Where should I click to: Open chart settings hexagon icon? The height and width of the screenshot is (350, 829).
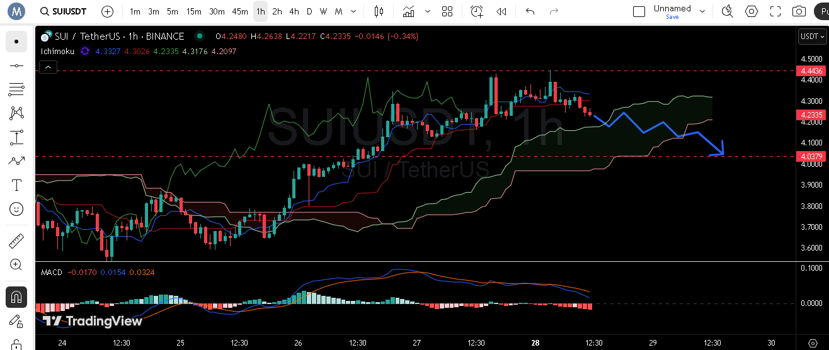(752, 11)
